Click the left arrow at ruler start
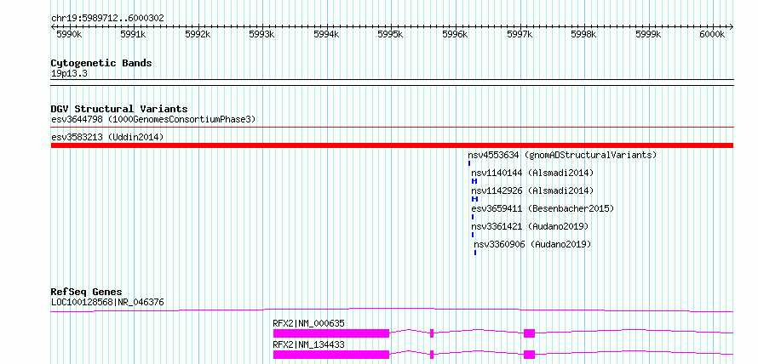Image resolution: width=758 pixels, height=364 pixels. [x=53, y=26]
